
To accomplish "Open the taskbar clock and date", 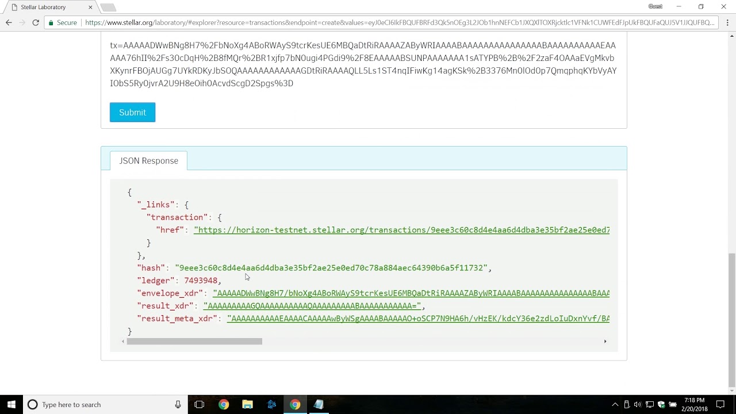I will 695,404.
